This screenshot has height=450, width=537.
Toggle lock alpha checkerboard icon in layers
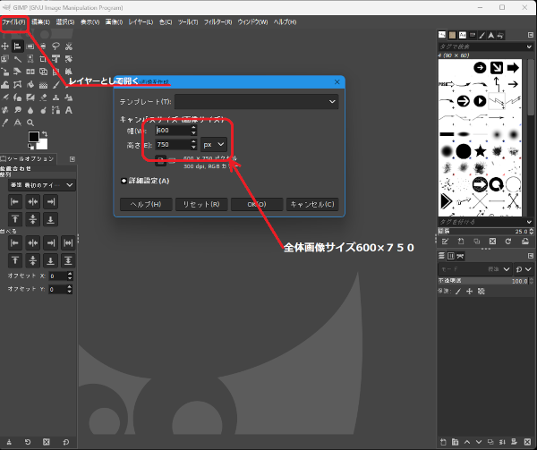point(482,292)
